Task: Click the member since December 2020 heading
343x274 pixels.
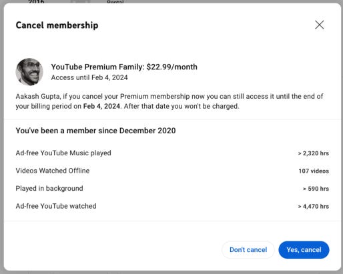Action: (95, 131)
